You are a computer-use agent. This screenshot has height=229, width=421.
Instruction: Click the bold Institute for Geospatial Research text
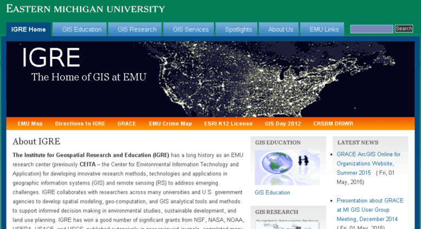point(90,155)
